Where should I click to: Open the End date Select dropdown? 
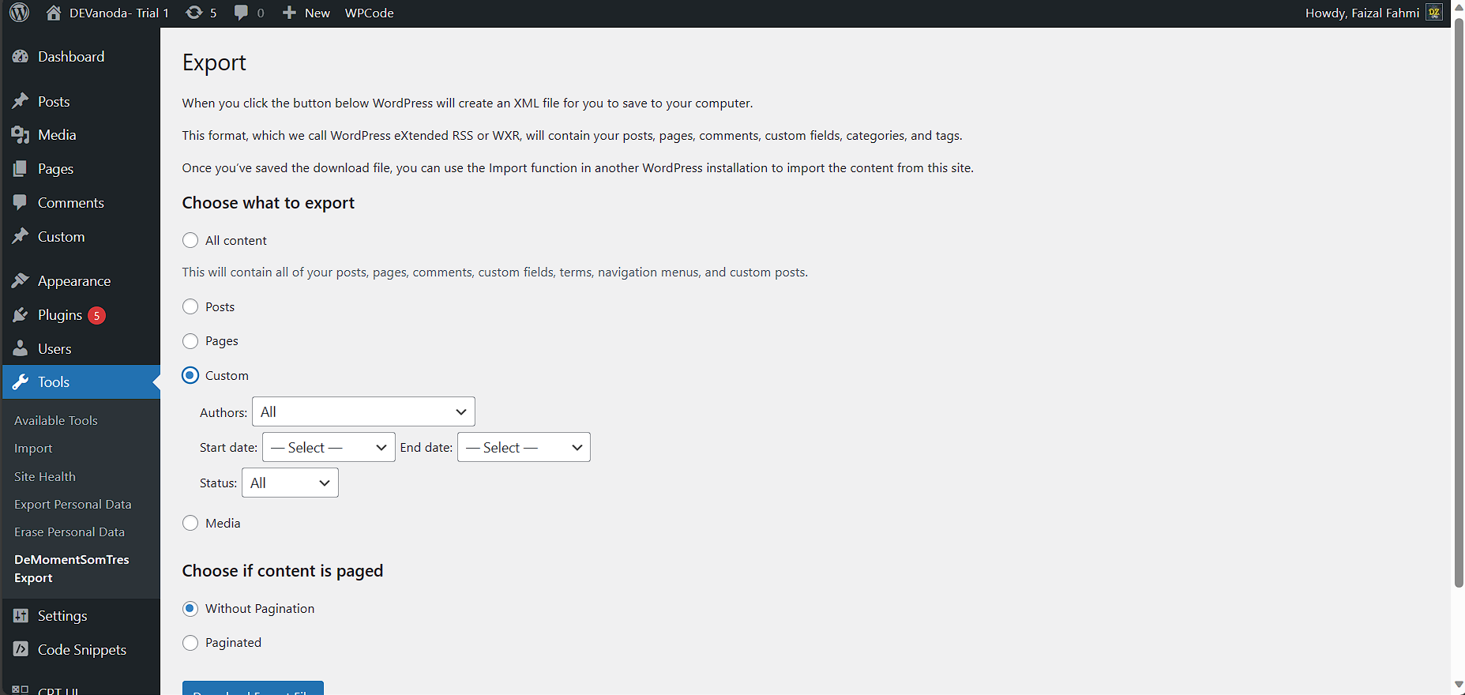[524, 447]
